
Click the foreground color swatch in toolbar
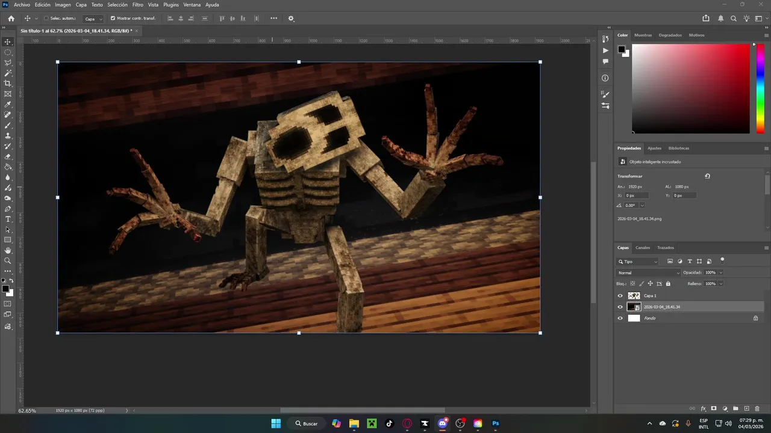point(5,289)
